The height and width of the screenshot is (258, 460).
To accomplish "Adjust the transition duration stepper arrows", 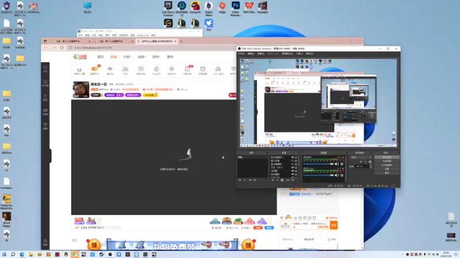I will pyautogui.click(x=370, y=166).
